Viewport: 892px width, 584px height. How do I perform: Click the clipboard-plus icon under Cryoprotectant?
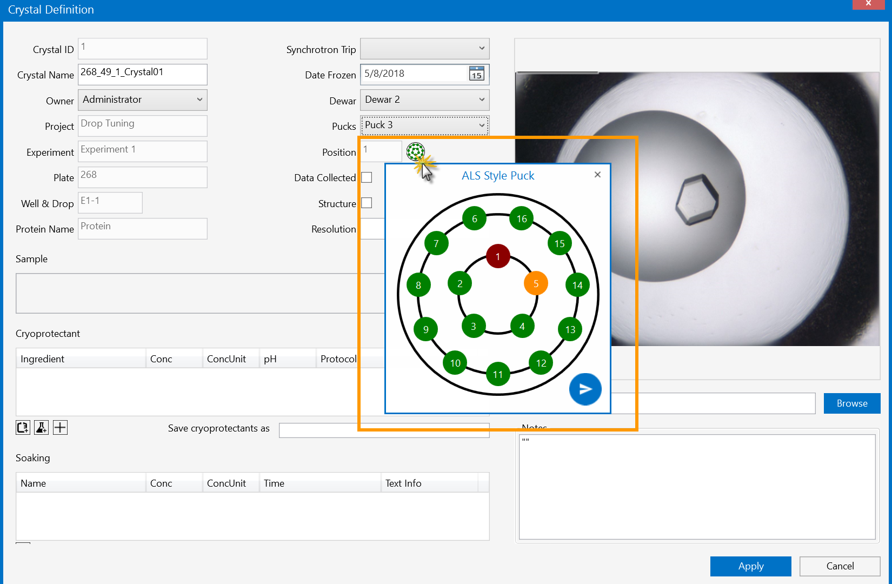tap(23, 428)
